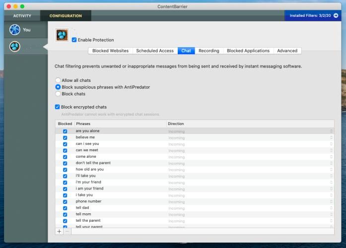Uncheck the 'come alone' blocked checkbox
Screen dimensions: 346x248
coord(65,157)
